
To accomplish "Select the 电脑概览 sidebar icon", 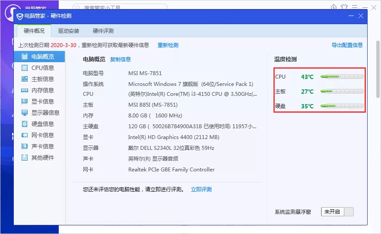I will pos(25,57).
